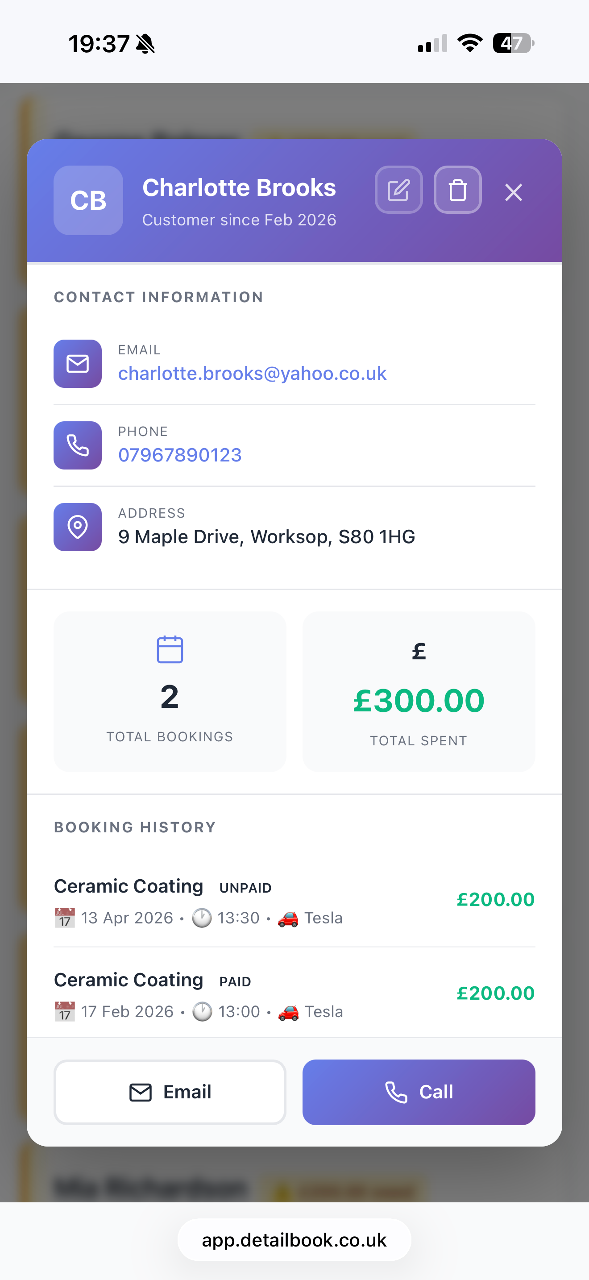Dial the 07967890123 phone number link
This screenshot has height=1280, width=589.
coord(180,455)
